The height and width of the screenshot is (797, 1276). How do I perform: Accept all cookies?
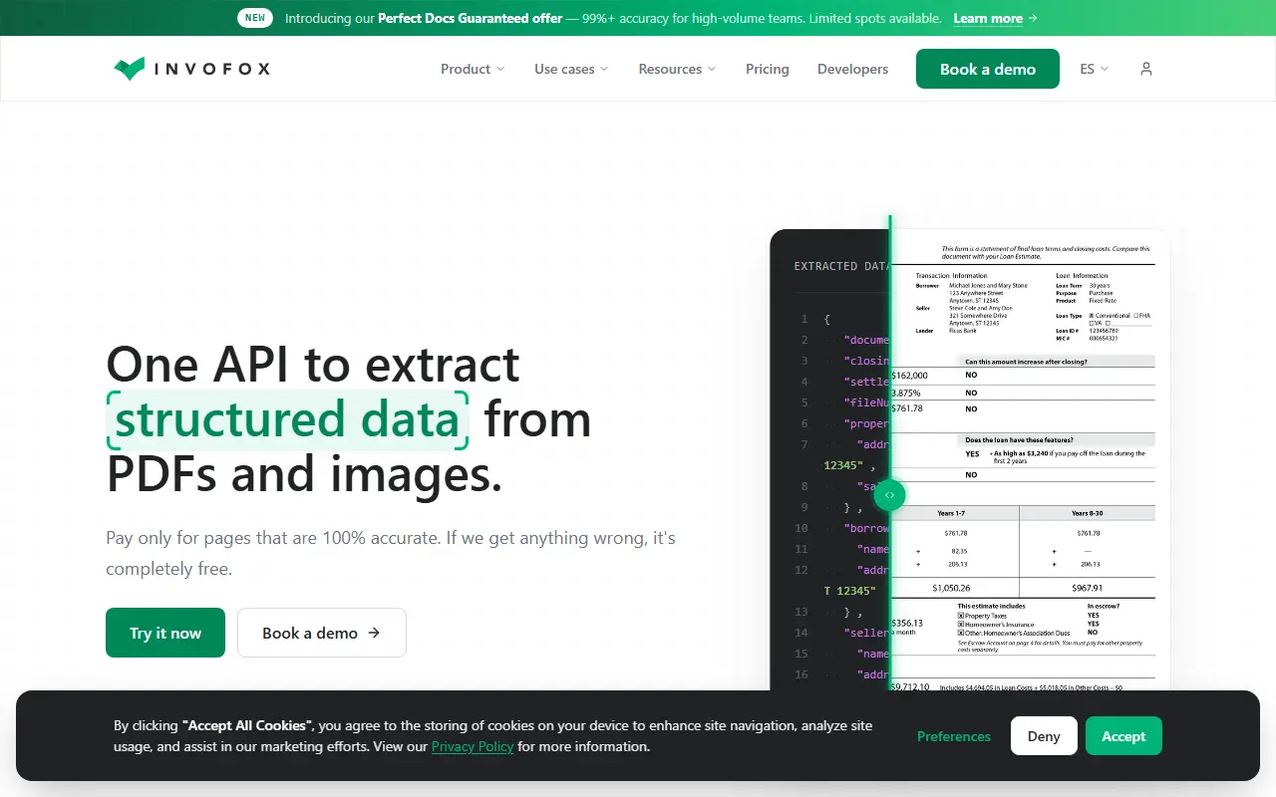click(x=1123, y=736)
